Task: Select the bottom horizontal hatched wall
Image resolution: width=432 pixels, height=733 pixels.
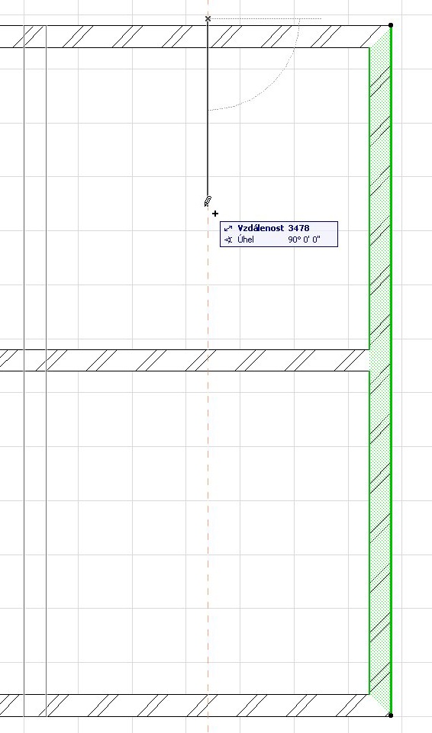Action: tap(185, 706)
